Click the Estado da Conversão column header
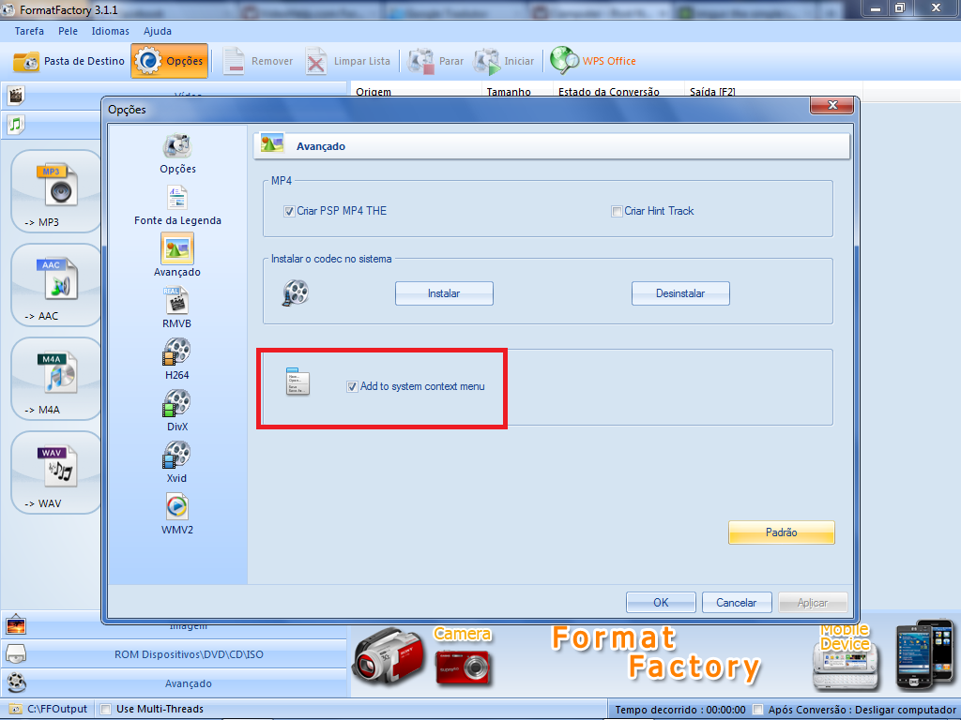The height and width of the screenshot is (720, 961). point(618,90)
